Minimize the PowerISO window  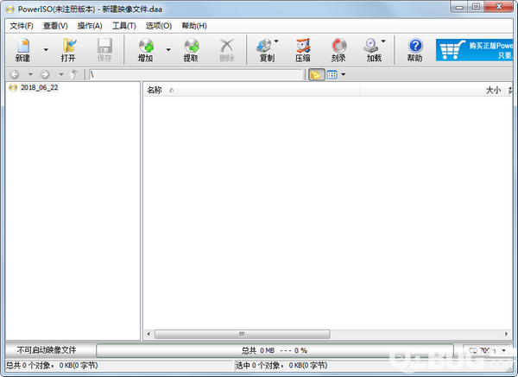459,7
